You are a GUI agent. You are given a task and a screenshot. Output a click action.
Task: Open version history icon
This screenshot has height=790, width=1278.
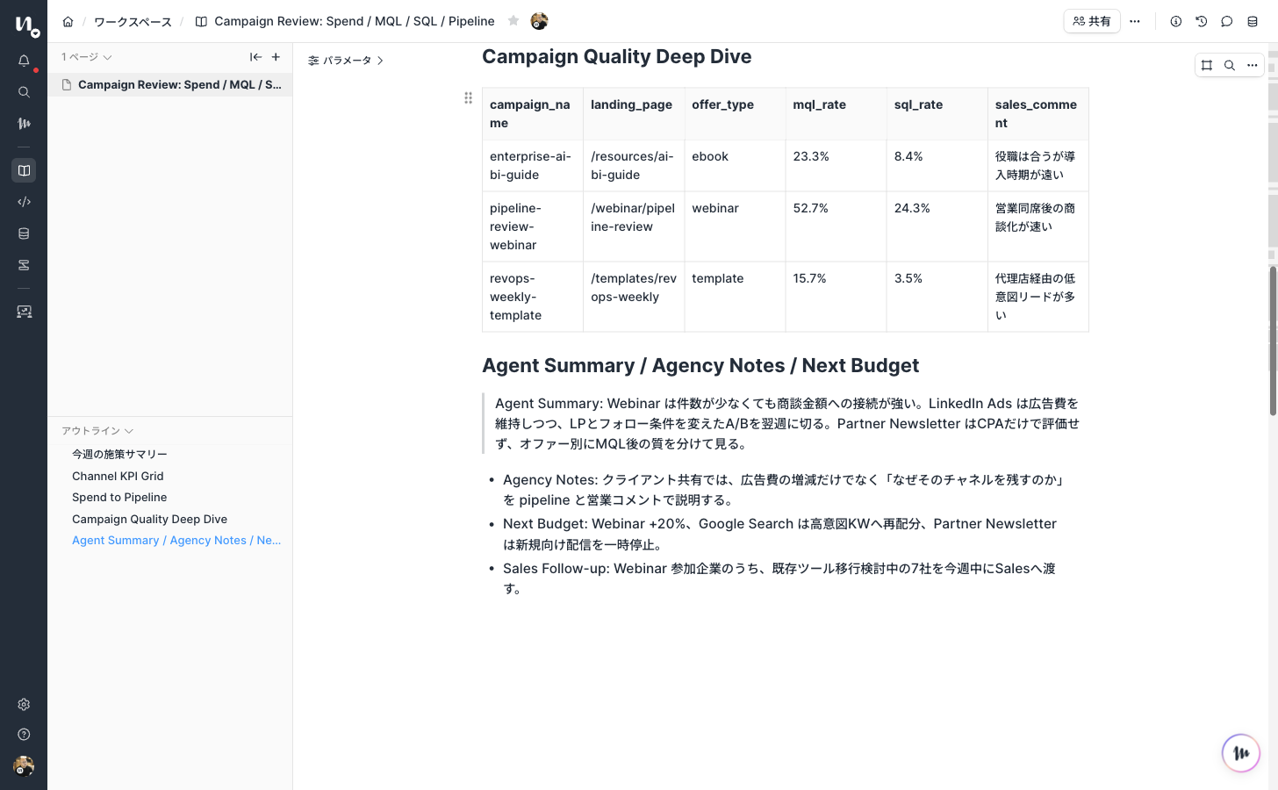1202,21
